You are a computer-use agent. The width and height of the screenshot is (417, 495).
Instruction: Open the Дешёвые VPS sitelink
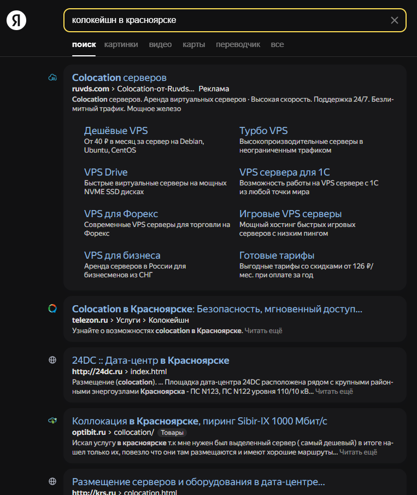[x=116, y=131]
